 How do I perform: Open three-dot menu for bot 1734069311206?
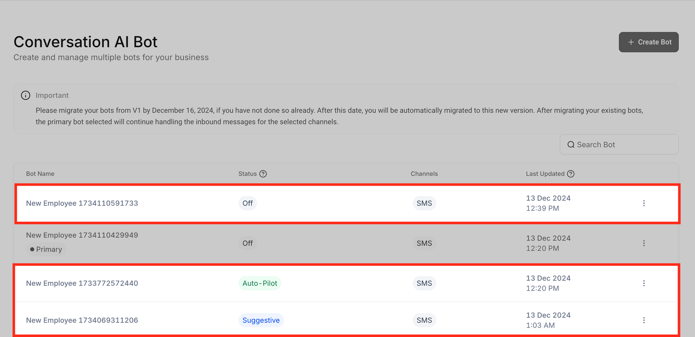pos(644,320)
